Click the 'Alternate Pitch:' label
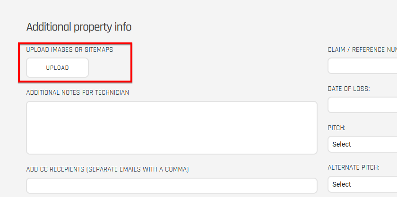Image resolution: width=397 pixels, height=197 pixels. pyautogui.click(x=354, y=167)
